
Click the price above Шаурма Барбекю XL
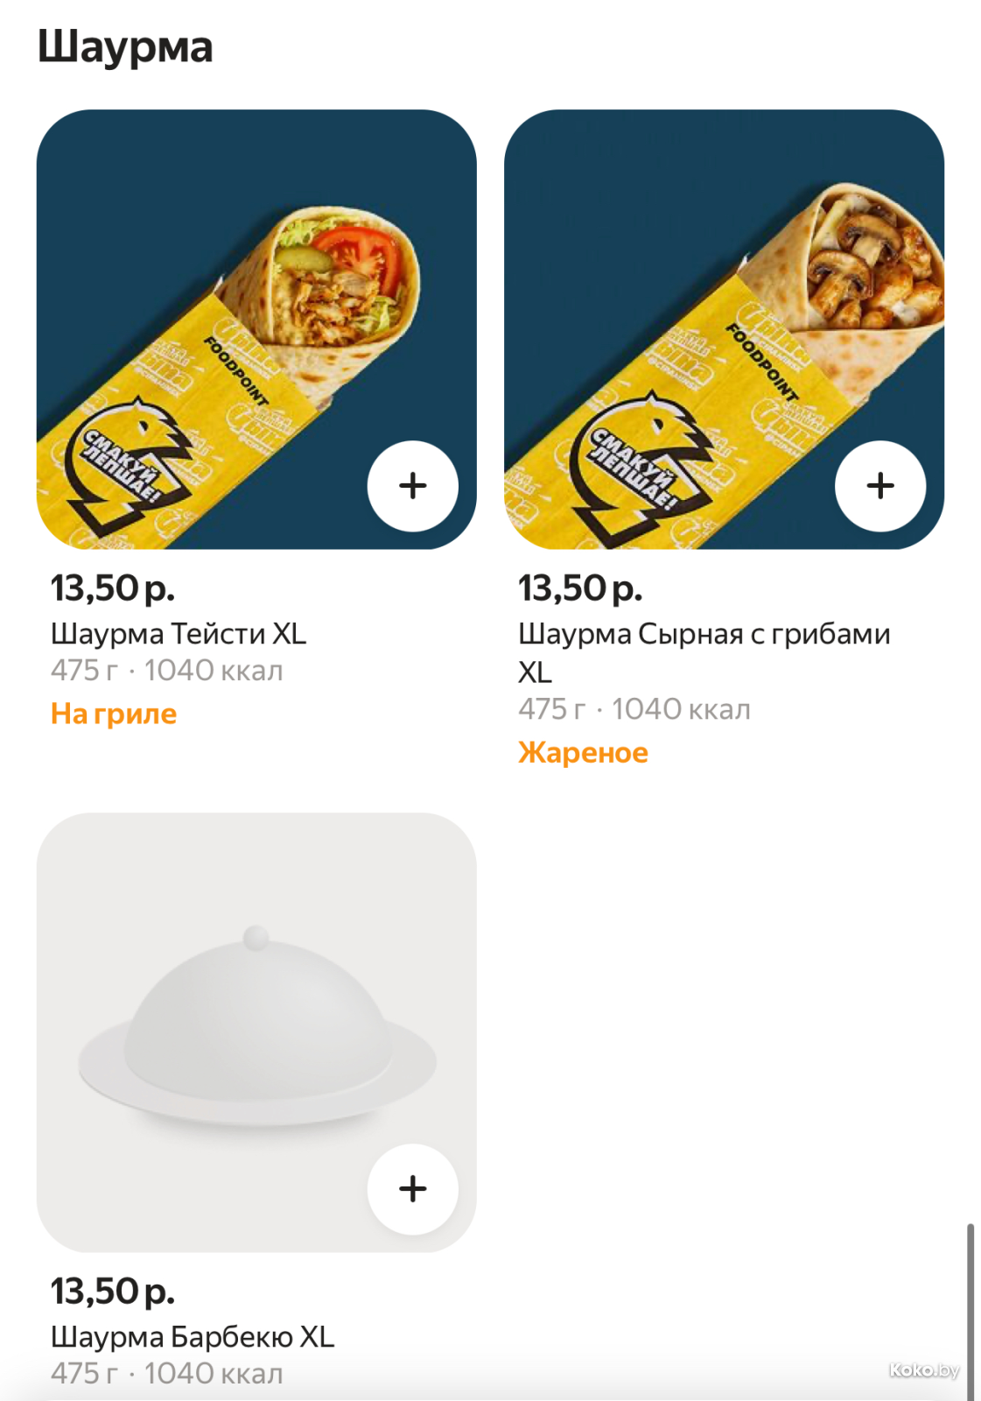(112, 1292)
